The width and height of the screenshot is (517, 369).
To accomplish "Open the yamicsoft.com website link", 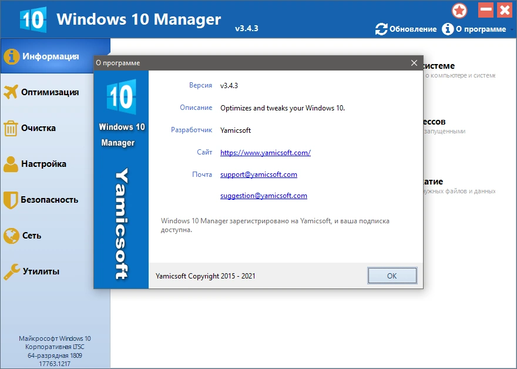I will (266, 153).
